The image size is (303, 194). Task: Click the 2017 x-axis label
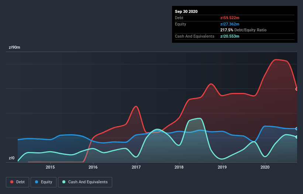click(x=136, y=167)
